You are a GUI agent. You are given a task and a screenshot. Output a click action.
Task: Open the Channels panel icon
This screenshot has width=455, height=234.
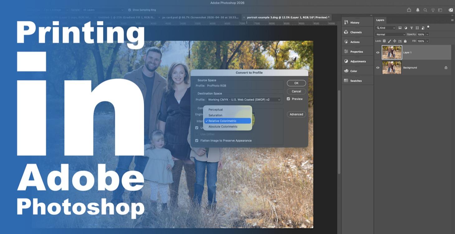pos(346,32)
